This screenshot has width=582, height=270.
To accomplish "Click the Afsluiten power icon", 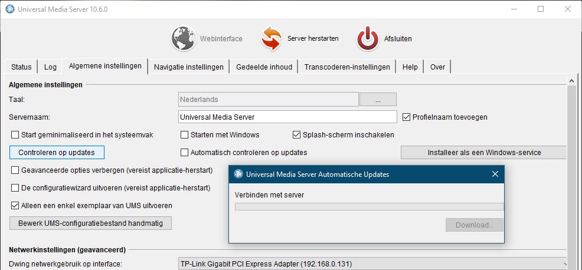I will click(368, 38).
